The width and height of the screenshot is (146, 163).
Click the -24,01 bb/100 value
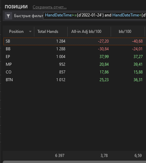point(137,49)
